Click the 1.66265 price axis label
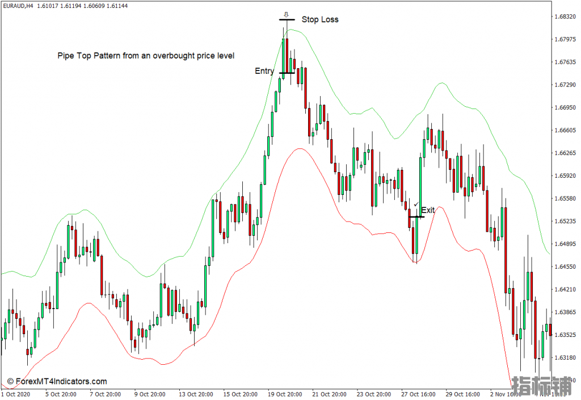The width and height of the screenshot is (581, 400). pos(565,153)
